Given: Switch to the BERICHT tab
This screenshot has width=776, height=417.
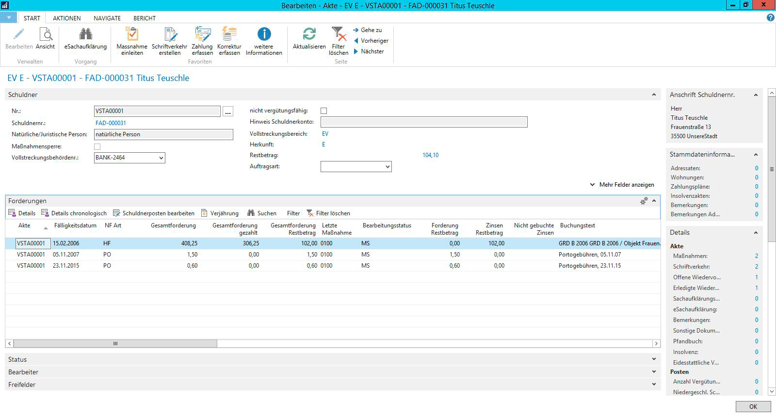Looking at the screenshot, I should (145, 18).
